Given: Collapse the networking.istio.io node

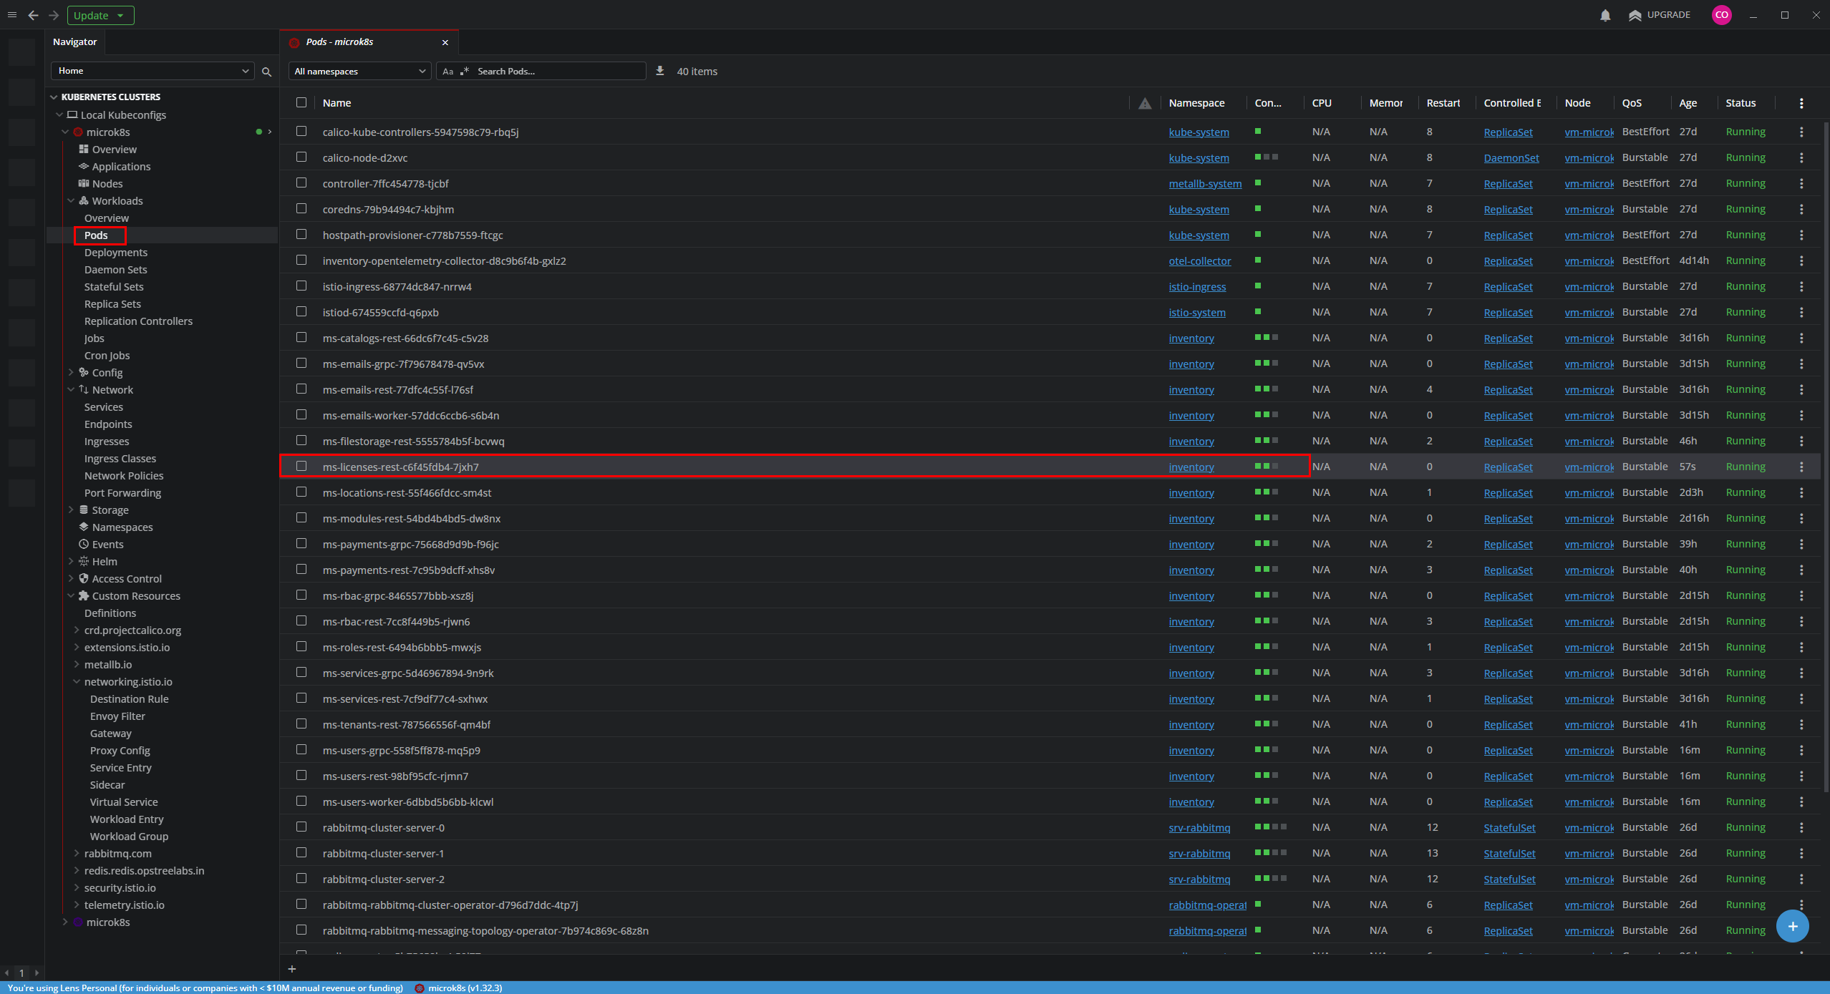Looking at the screenshot, I should tap(77, 682).
